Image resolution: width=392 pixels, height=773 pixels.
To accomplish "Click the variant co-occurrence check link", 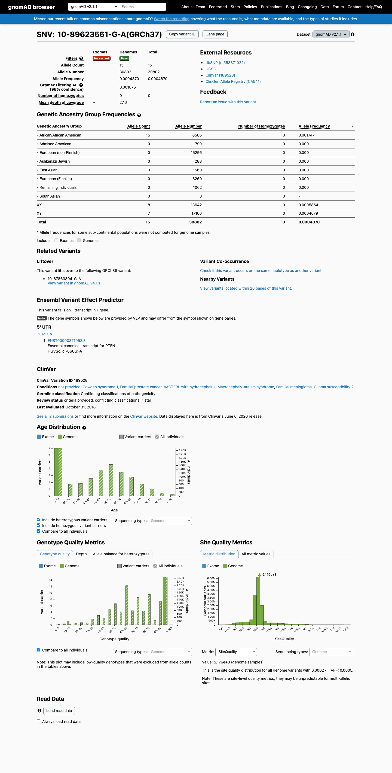I will pyautogui.click(x=261, y=271).
